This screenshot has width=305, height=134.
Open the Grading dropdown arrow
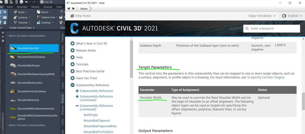pyautogui.click(x=52, y=23)
